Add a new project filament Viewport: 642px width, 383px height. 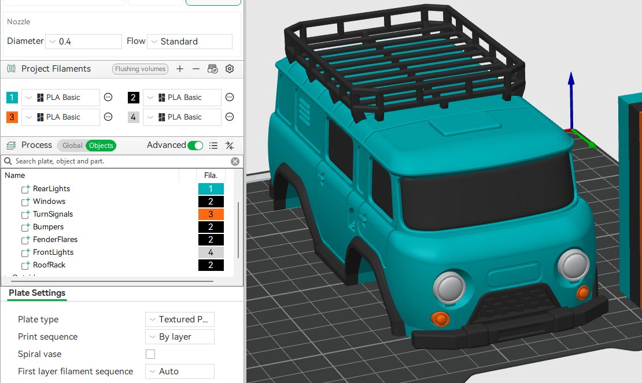180,69
